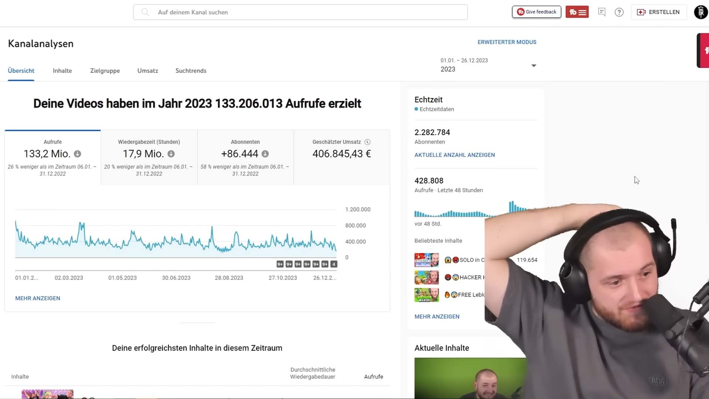
Task: Open ERWEITERTER MODUS
Action: (507, 42)
